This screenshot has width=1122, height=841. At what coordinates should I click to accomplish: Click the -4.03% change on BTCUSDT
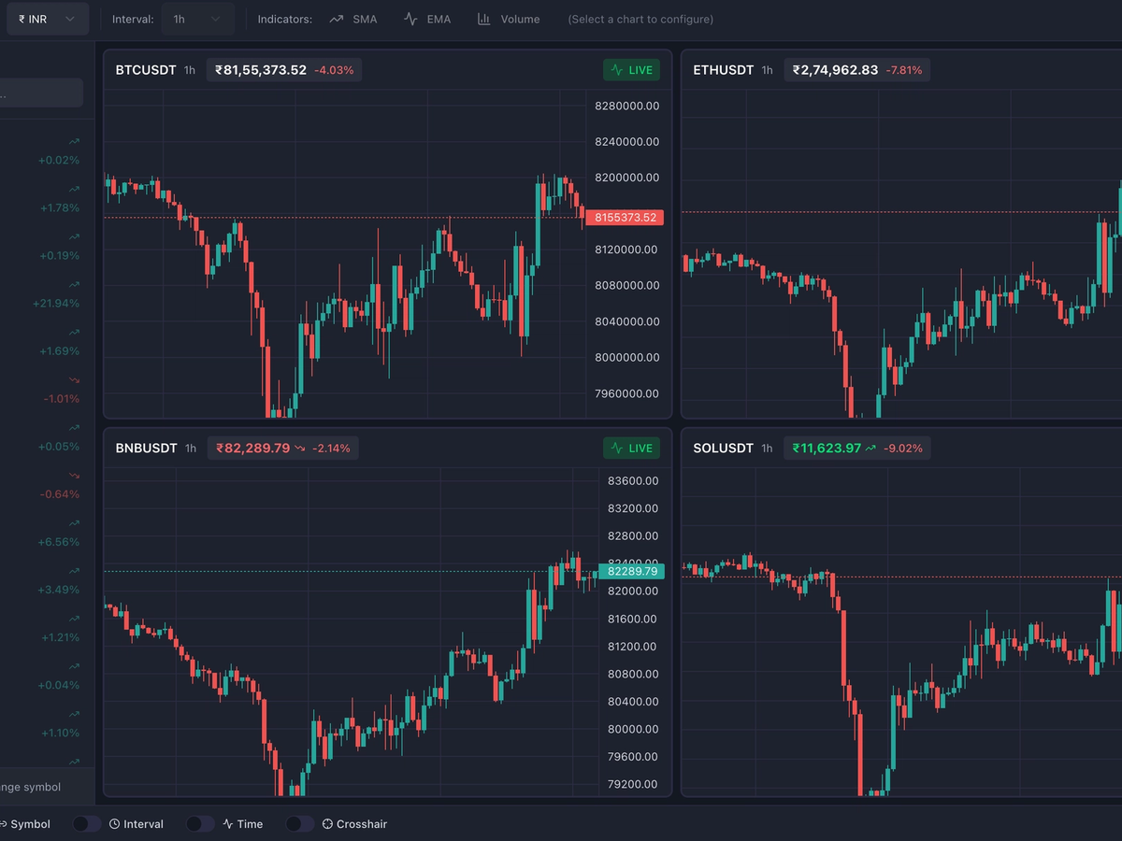[334, 70]
